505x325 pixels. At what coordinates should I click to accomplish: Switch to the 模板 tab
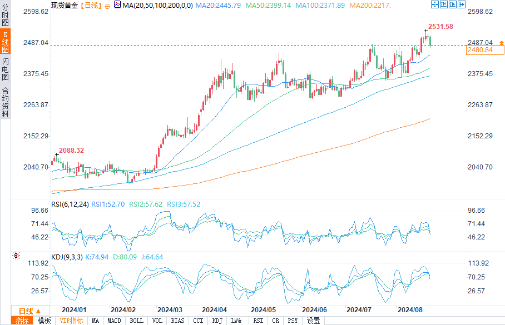[44, 321]
